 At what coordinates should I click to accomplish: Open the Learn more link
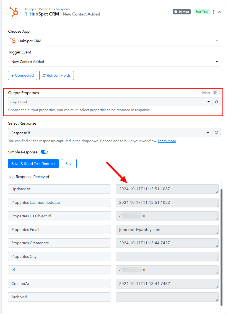(x=167, y=141)
